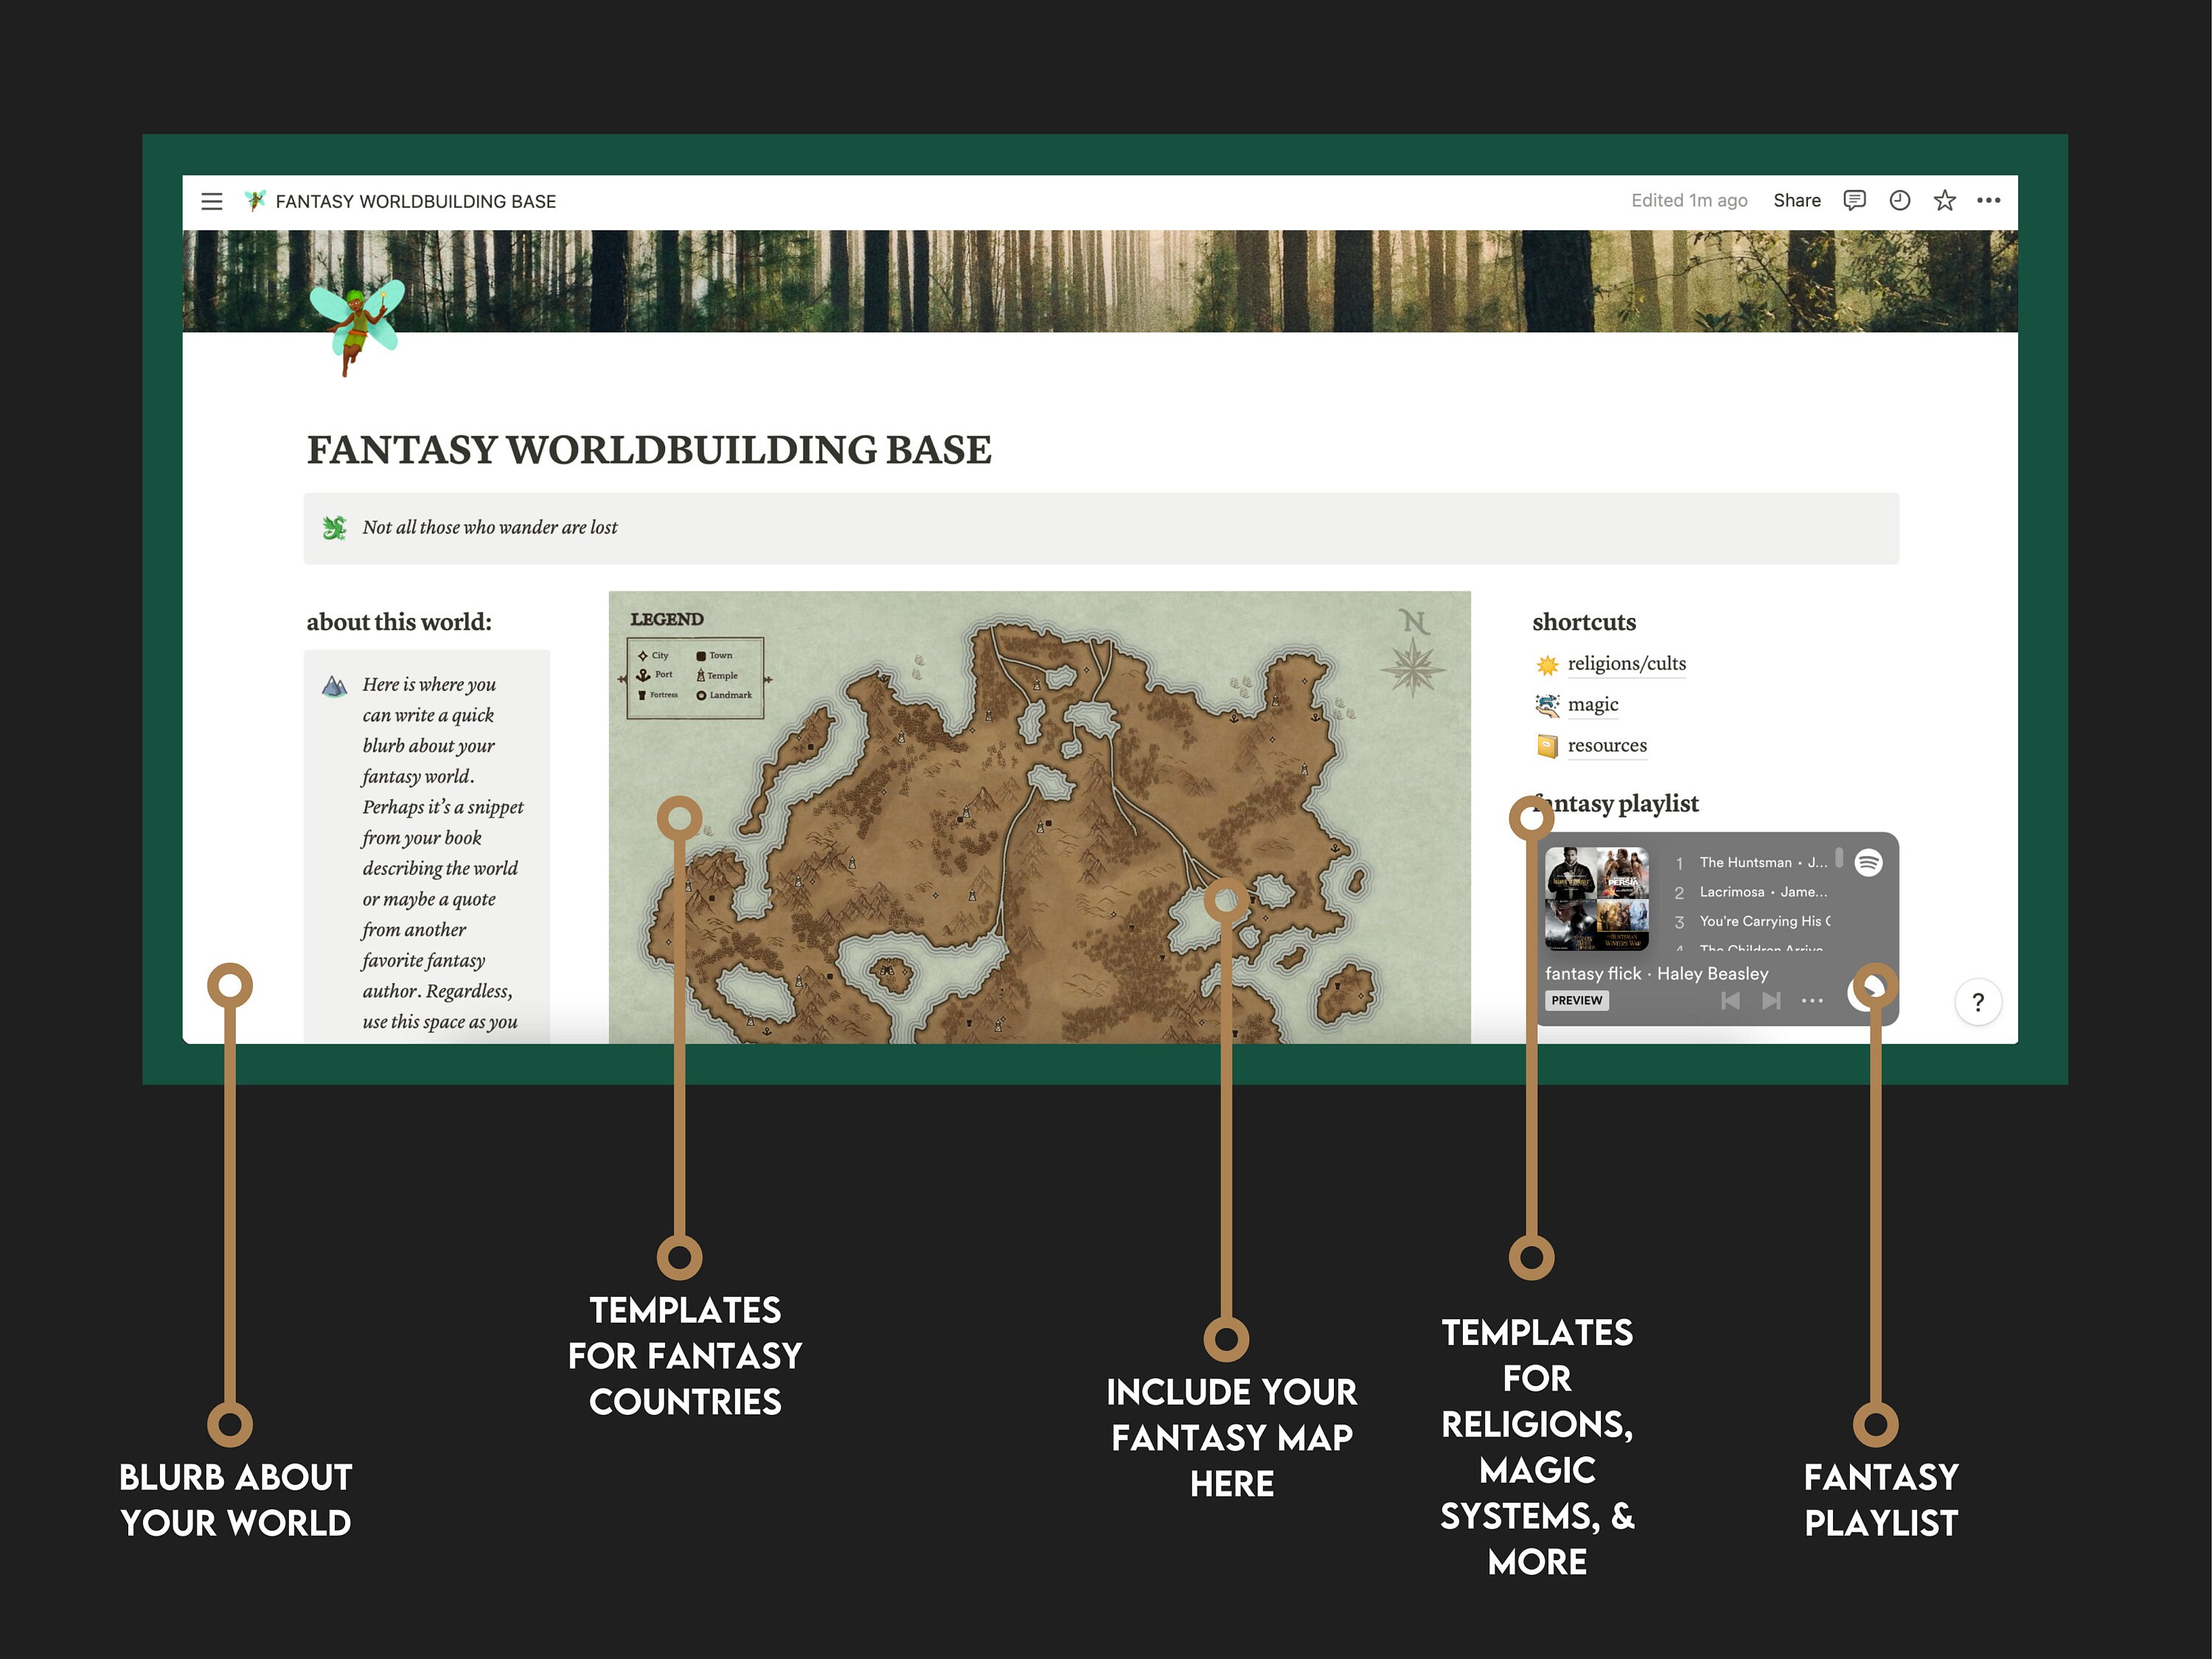Click the FANTASY WORLDBUILDING BASE page heading
The width and height of the screenshot is (2212, 1659).
[649, 450]
